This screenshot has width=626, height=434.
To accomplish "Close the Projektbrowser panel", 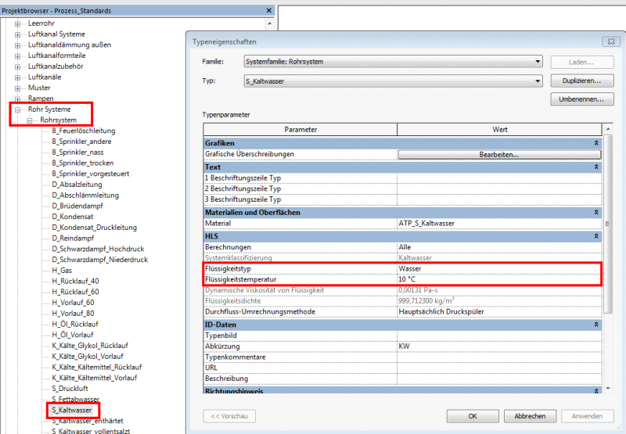I will pos(269,11).
